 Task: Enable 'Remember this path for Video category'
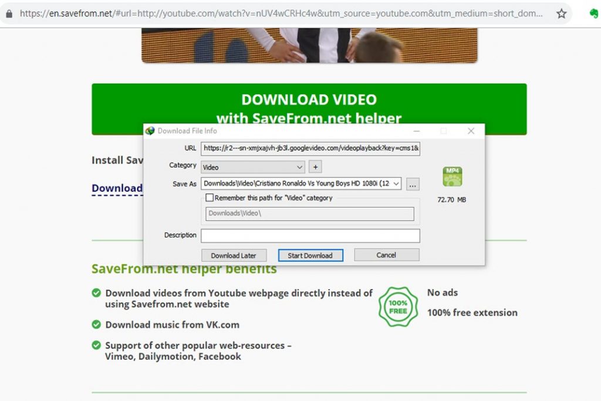click(x=210, y=198)
